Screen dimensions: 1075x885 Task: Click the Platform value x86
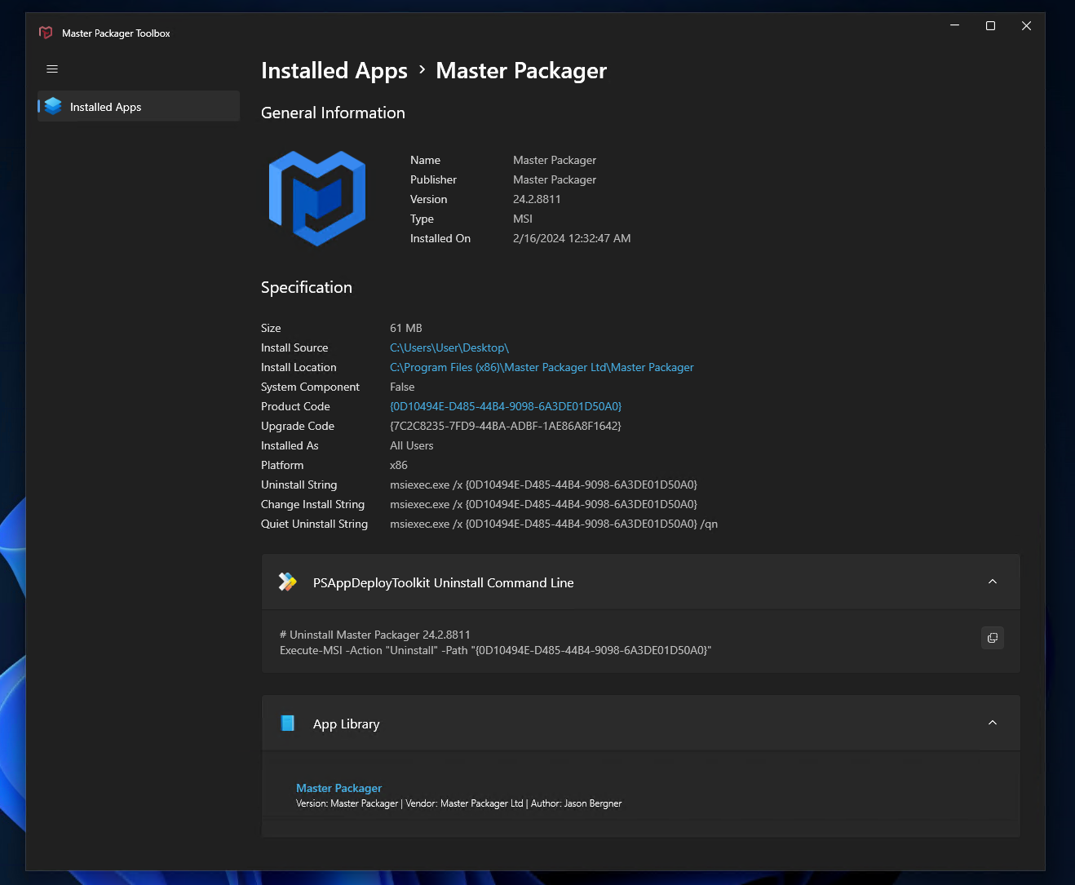tap(399, 465)
